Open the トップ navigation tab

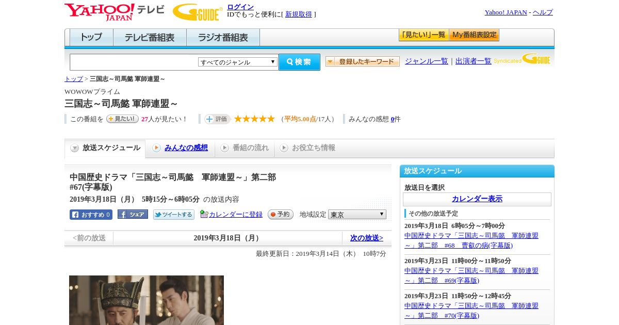(91, 37)
